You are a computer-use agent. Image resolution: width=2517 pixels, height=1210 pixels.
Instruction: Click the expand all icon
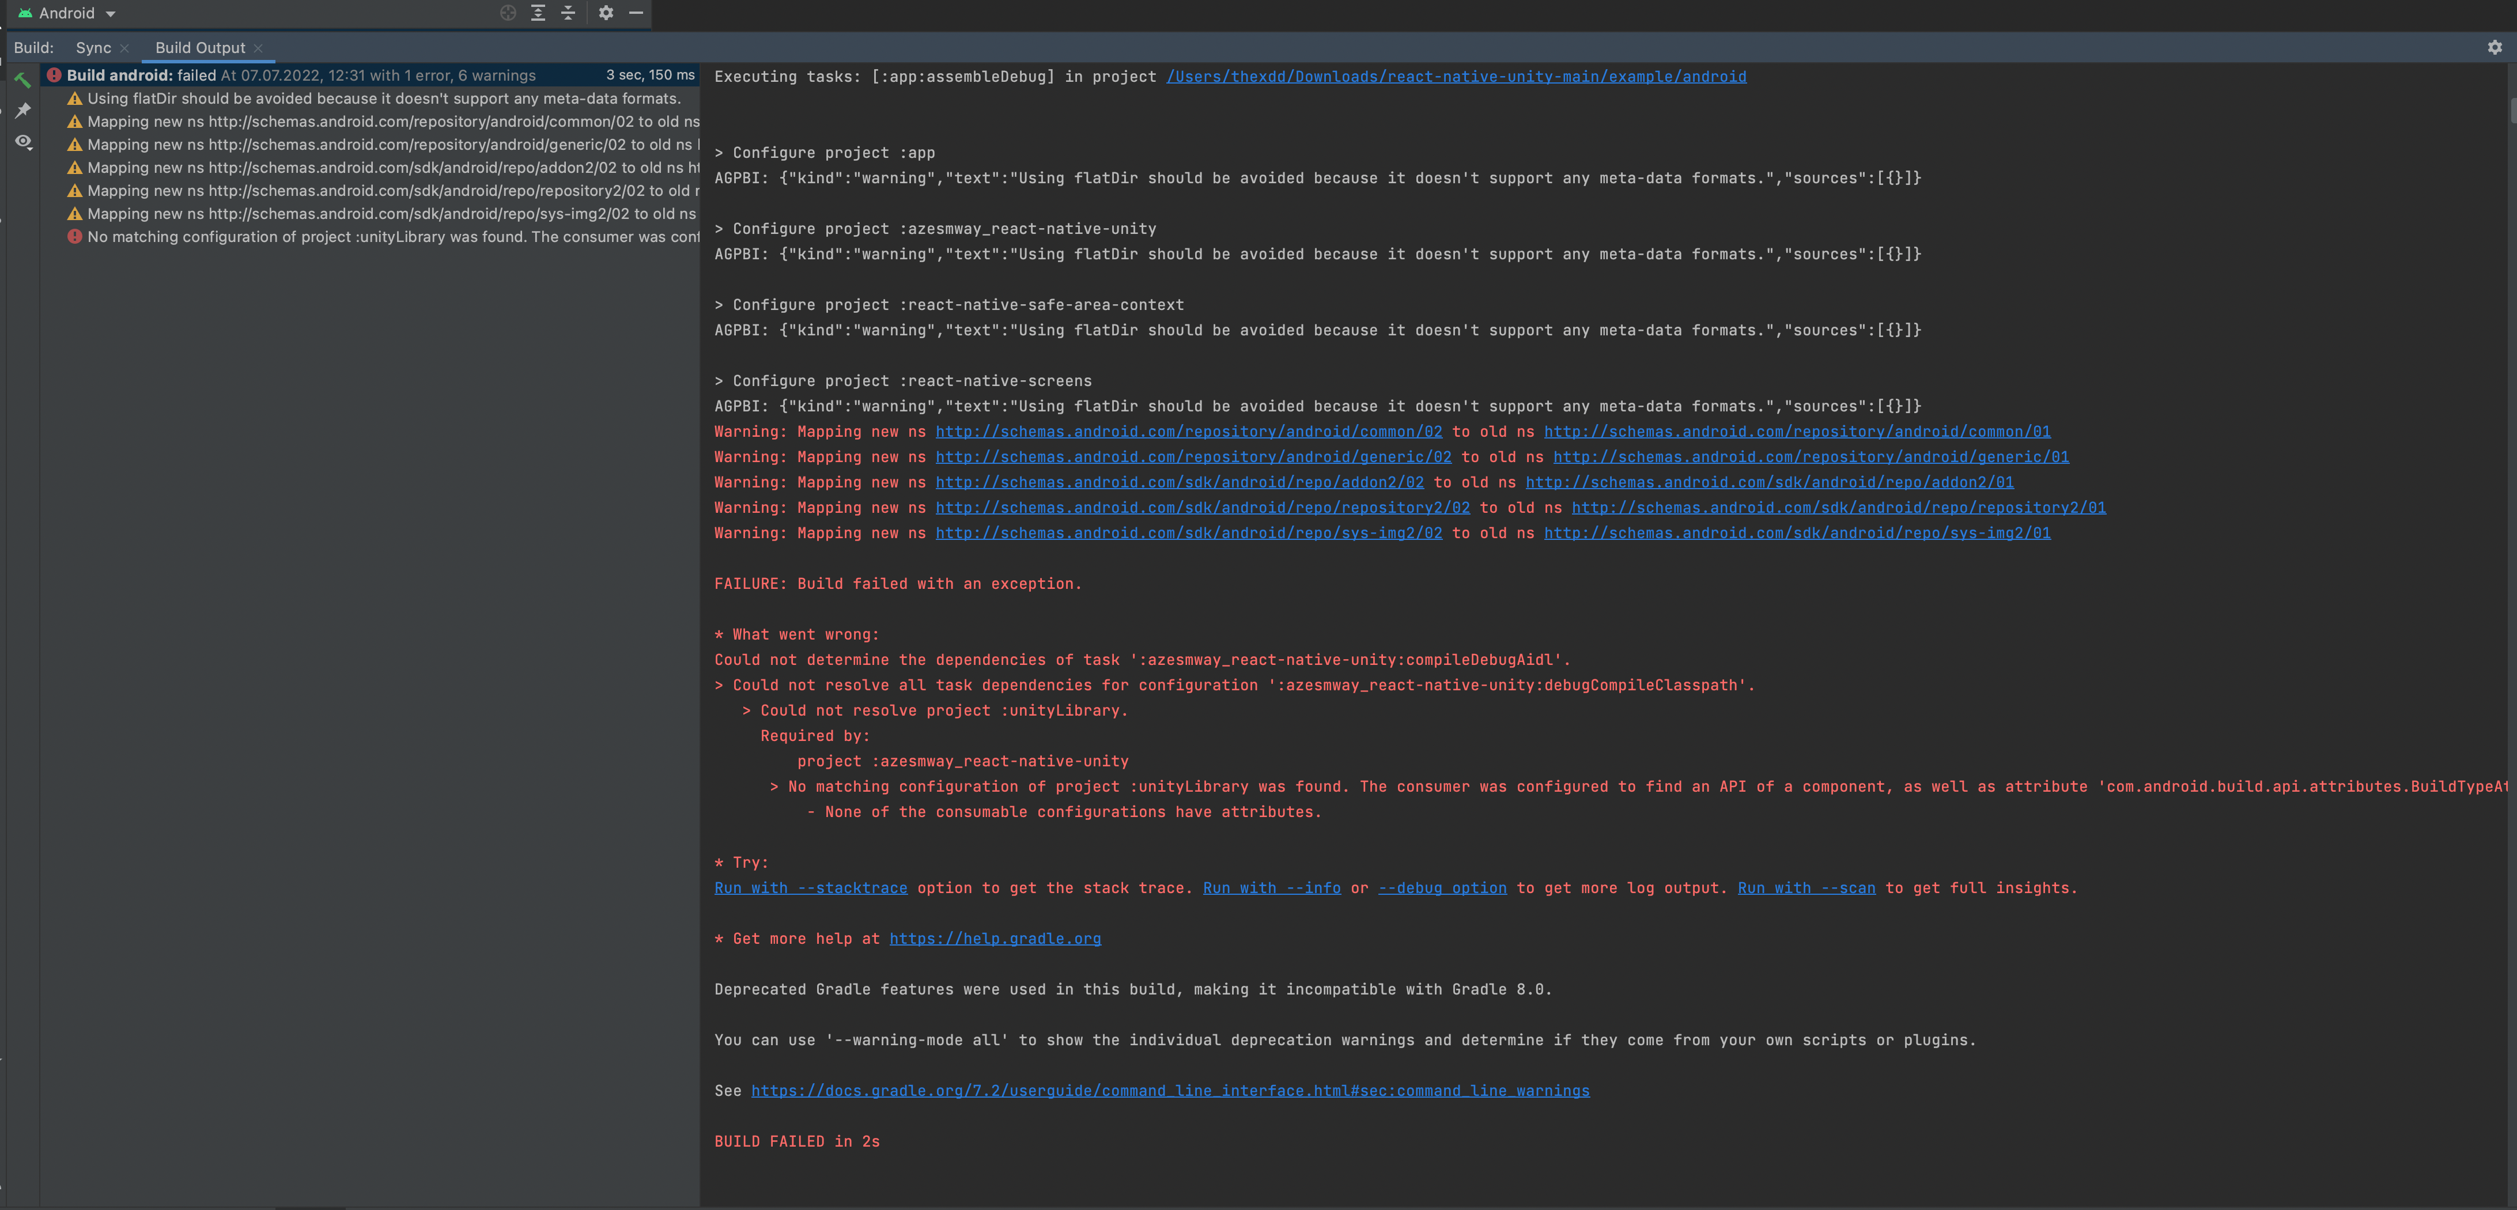(538, 13)
